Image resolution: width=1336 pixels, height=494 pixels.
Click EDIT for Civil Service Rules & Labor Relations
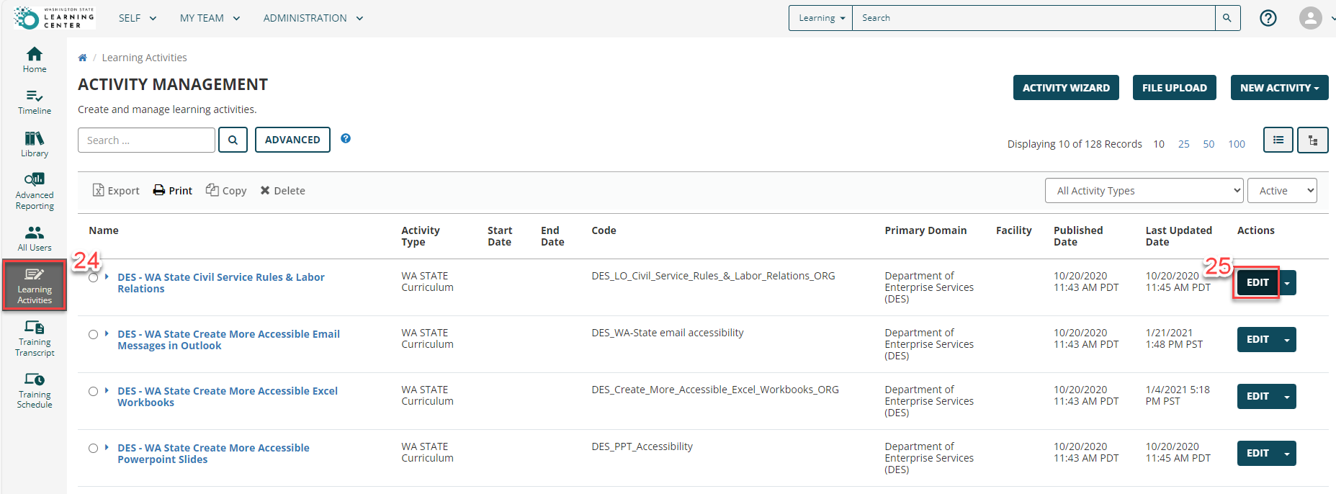[1257, 283]
